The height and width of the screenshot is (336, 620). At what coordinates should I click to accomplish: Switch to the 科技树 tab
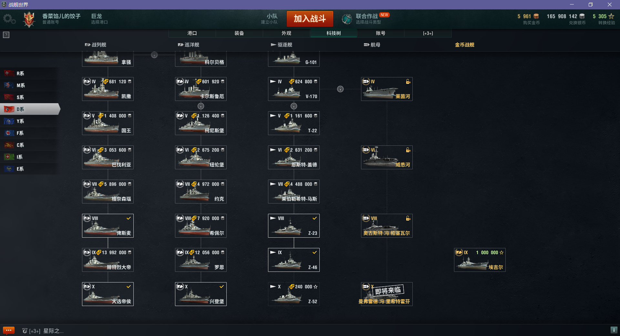pos(334,33)
